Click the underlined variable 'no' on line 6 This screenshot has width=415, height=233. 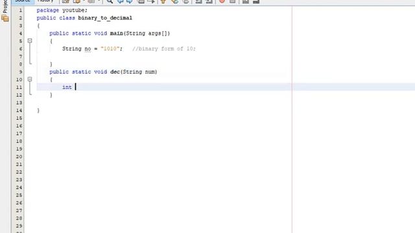pos(88,49)
